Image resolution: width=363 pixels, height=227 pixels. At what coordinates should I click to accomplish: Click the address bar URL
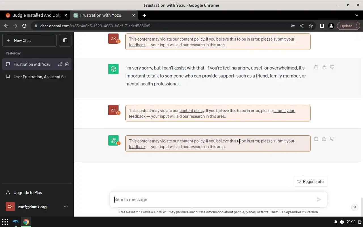click(x=95, y=26)
